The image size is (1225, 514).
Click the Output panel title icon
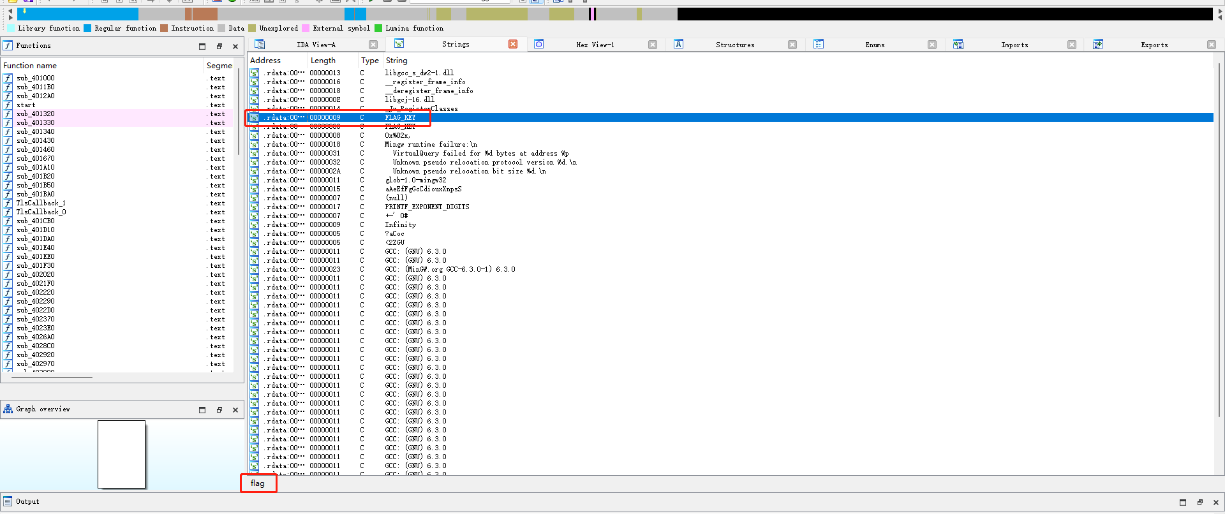tap(8, 501)
